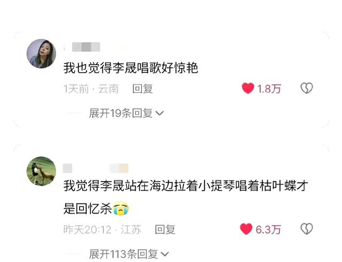
Task: Click the 1.8万 like count
Action: coord(269,89)
